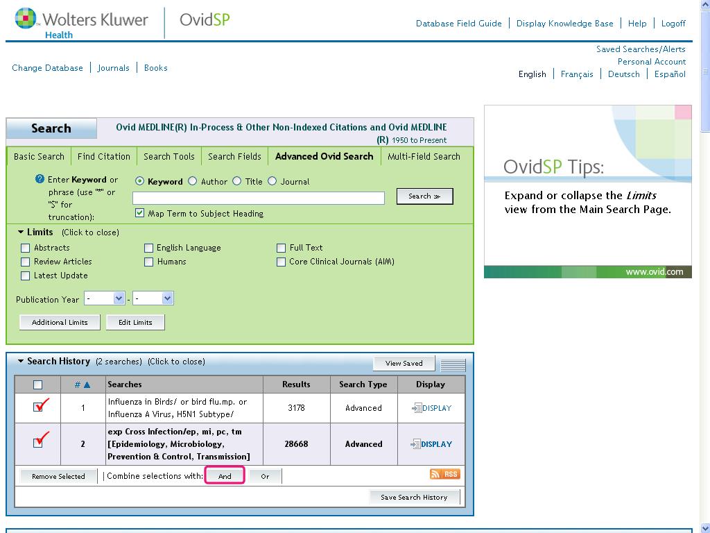Switch to the Basic Search tab

pos(39,156)
